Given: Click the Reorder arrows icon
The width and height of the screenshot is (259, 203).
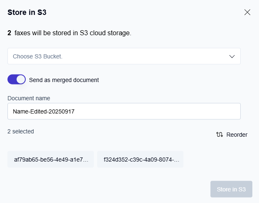Looking at the screenshot, I should [x=220, y=135].
